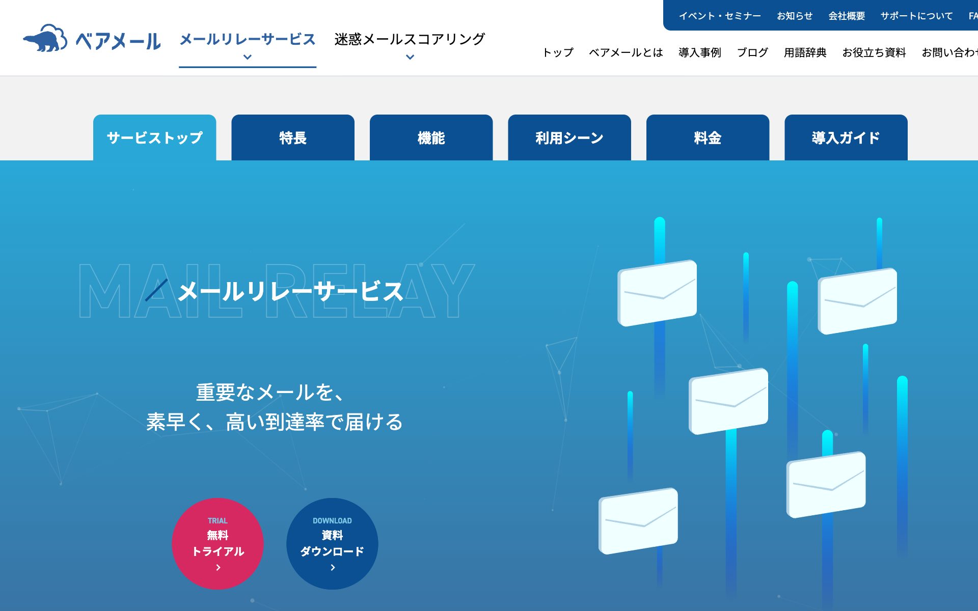
Task: Switch to the 導入ガイド tab
Action: coord(846,137)
